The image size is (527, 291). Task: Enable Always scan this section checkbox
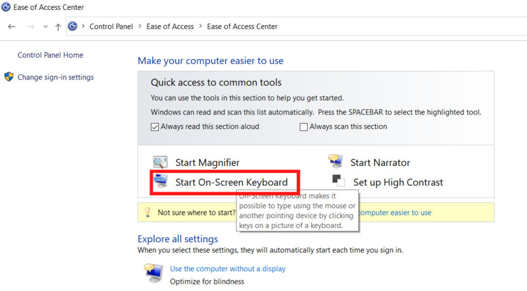(304, 127)
